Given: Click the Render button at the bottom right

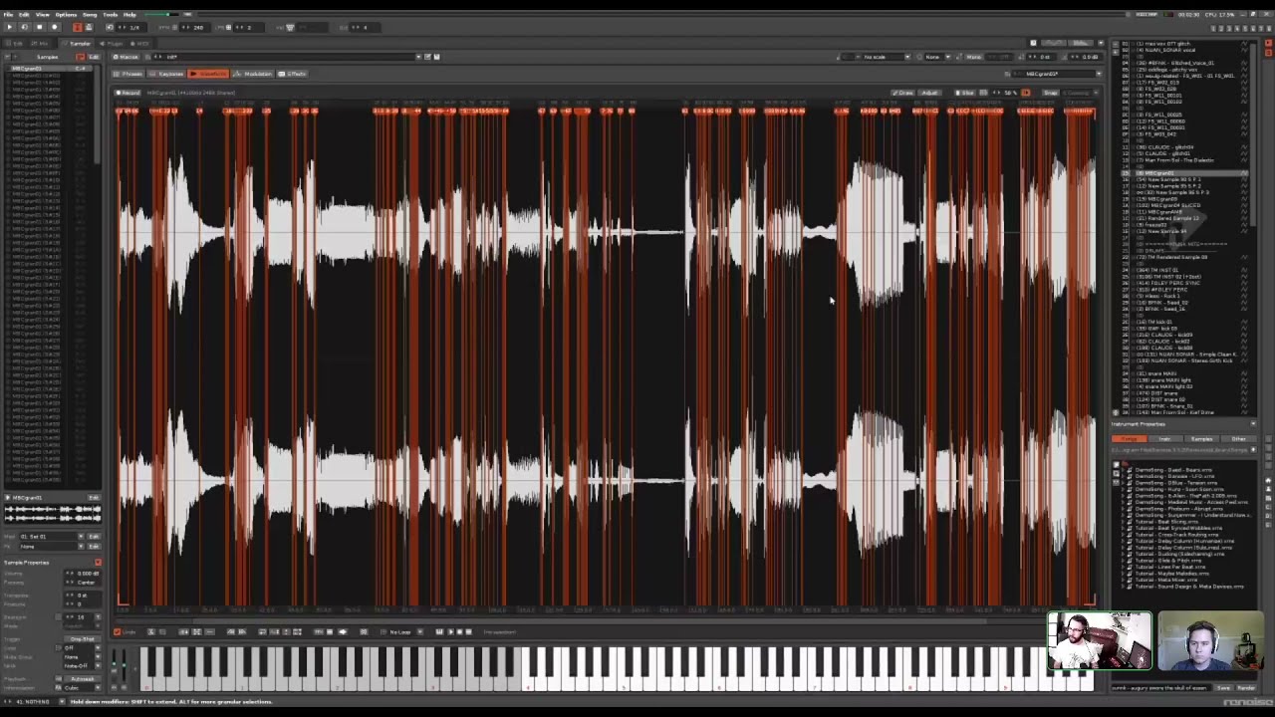Looking at the screenshot, I should point(1245,688).
